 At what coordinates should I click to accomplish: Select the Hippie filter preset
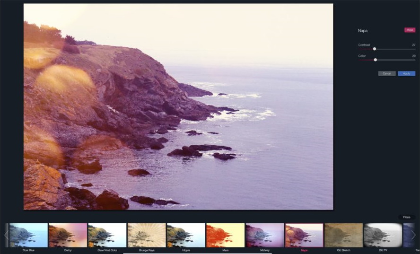click(186, 235)
